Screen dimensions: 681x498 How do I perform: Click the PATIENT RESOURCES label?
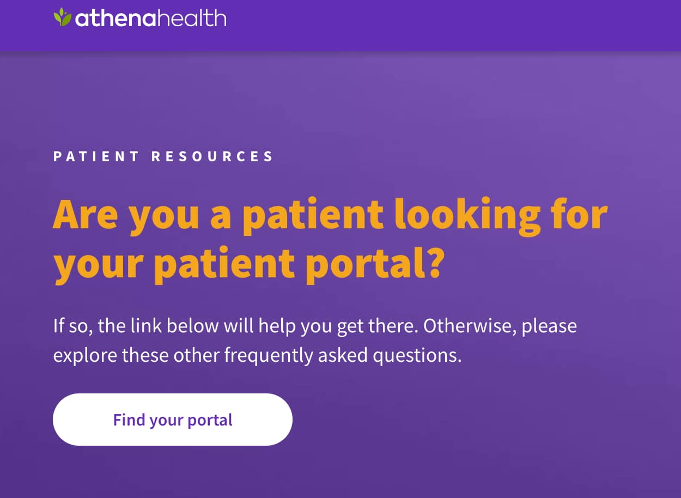(x=163, y=157)
